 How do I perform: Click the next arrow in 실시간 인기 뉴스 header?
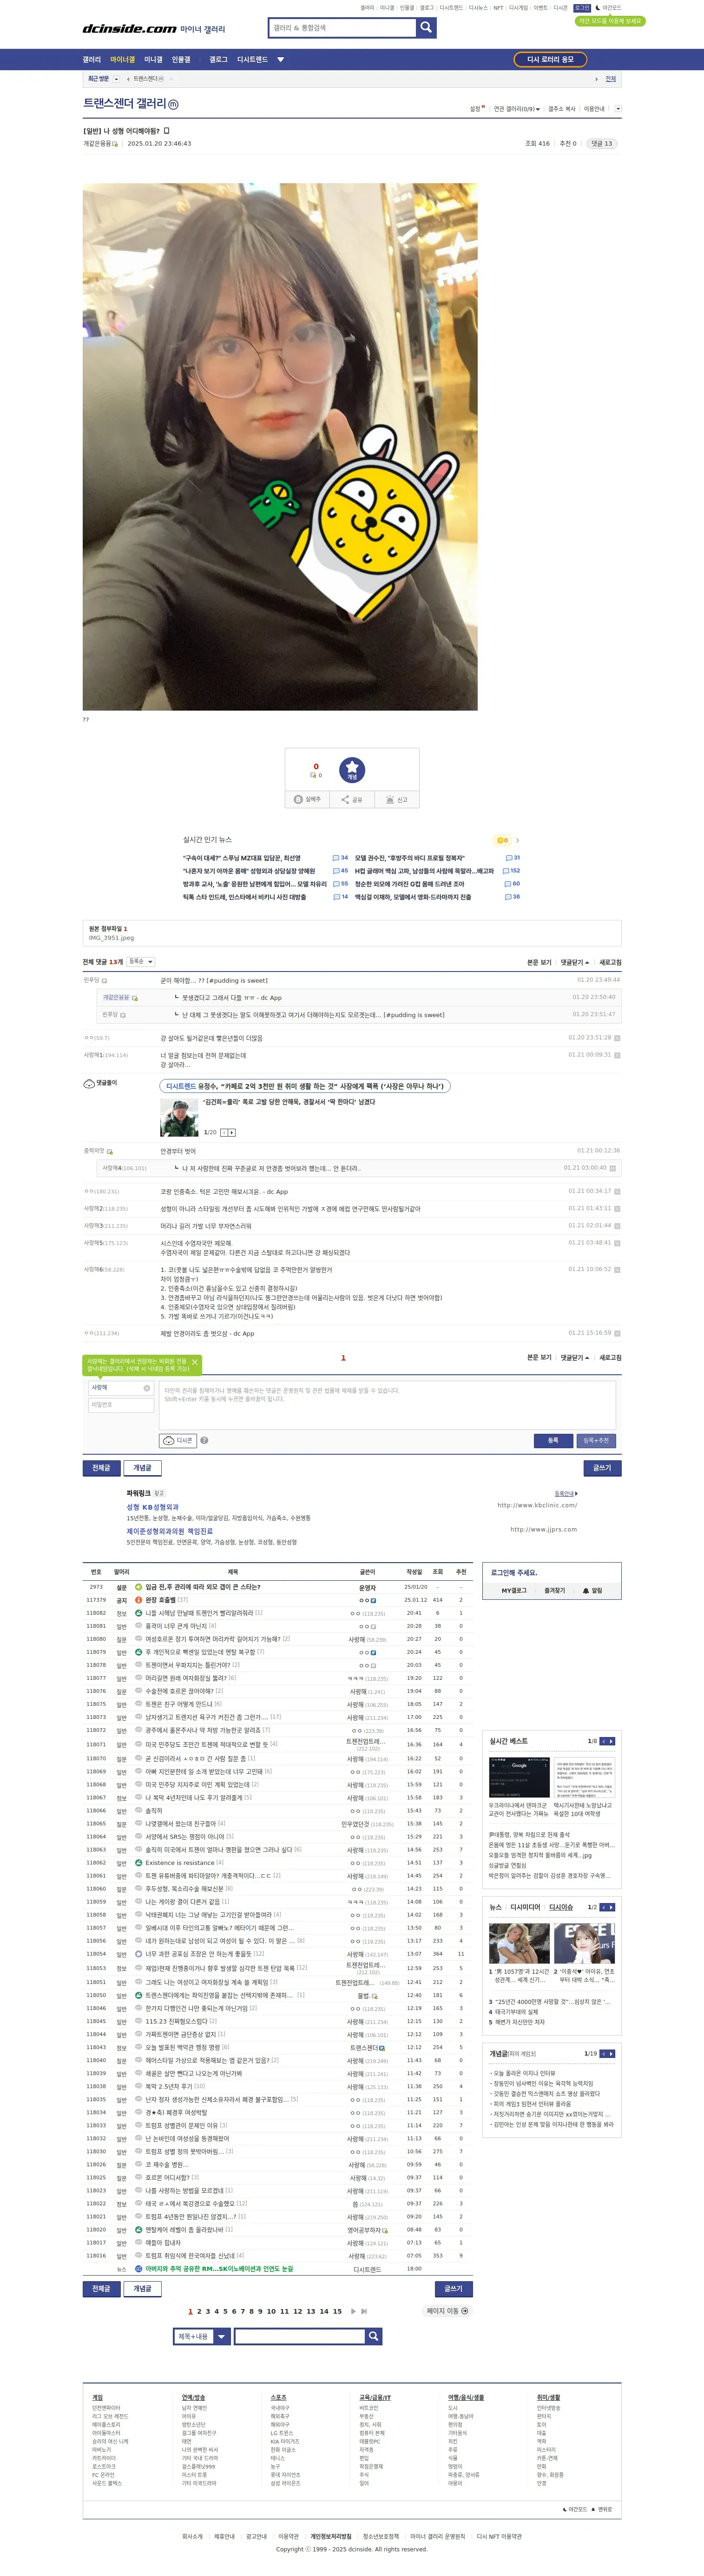517,840
